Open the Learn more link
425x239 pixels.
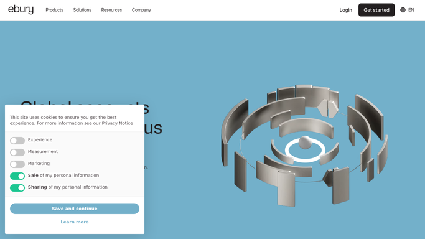click(x=75, y=222)
